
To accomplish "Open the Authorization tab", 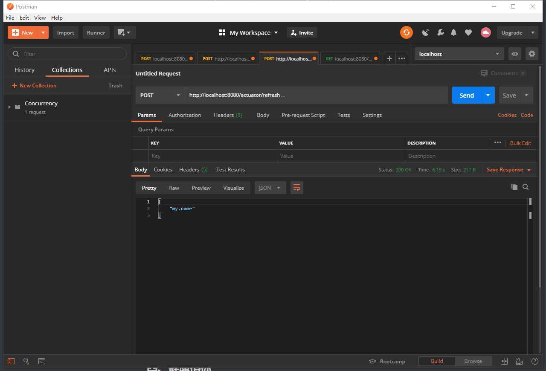I will point(185,115).
